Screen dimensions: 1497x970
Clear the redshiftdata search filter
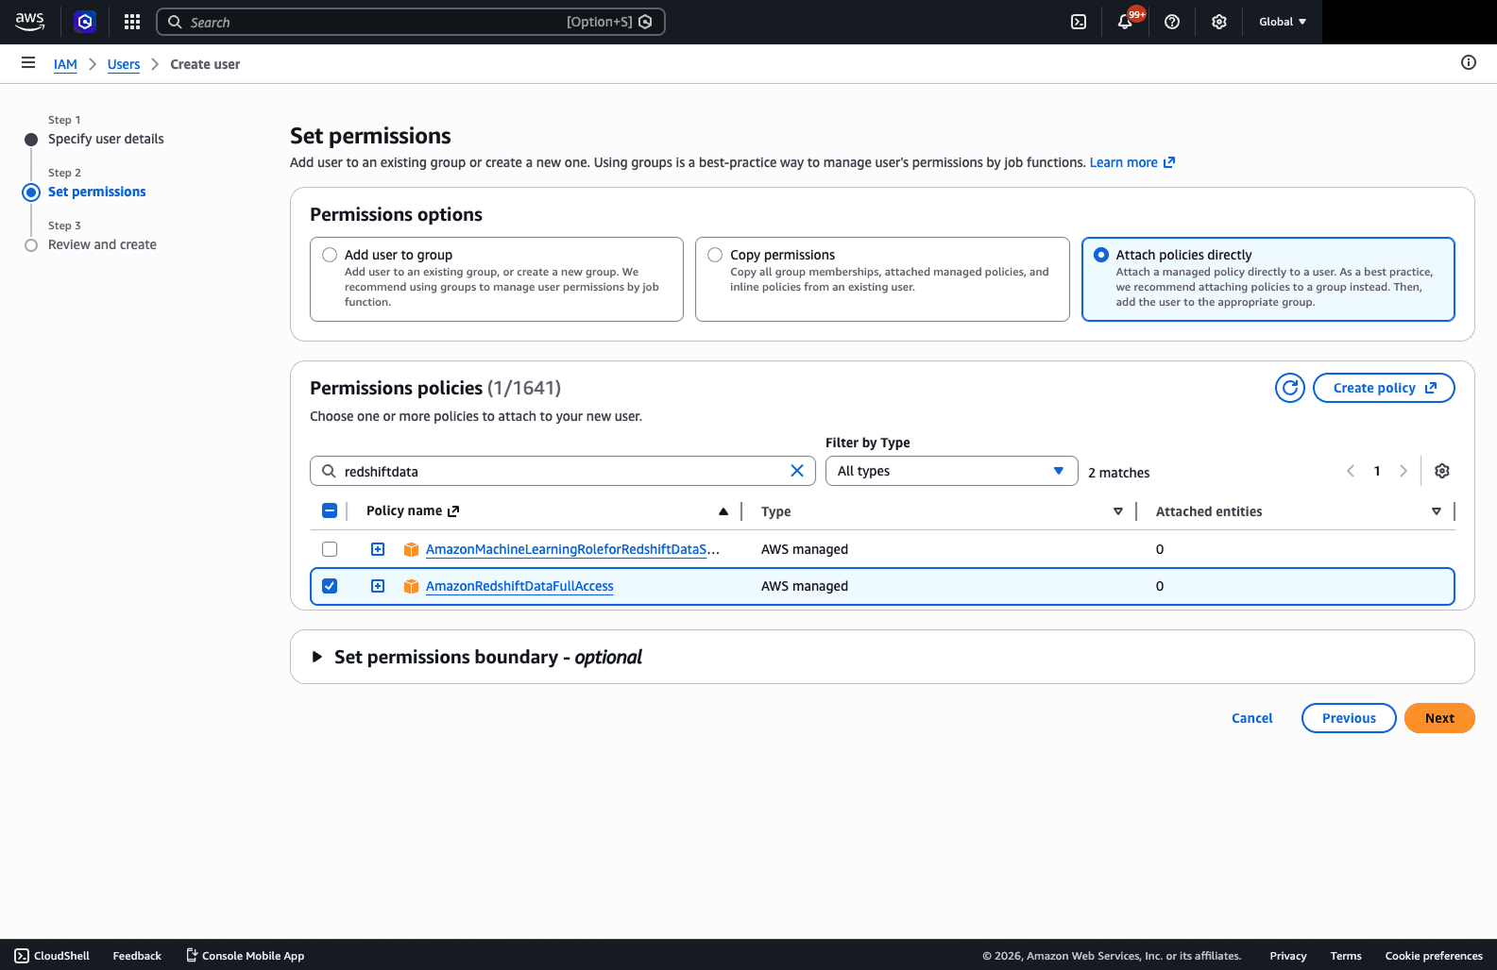[x=797, y=471]
